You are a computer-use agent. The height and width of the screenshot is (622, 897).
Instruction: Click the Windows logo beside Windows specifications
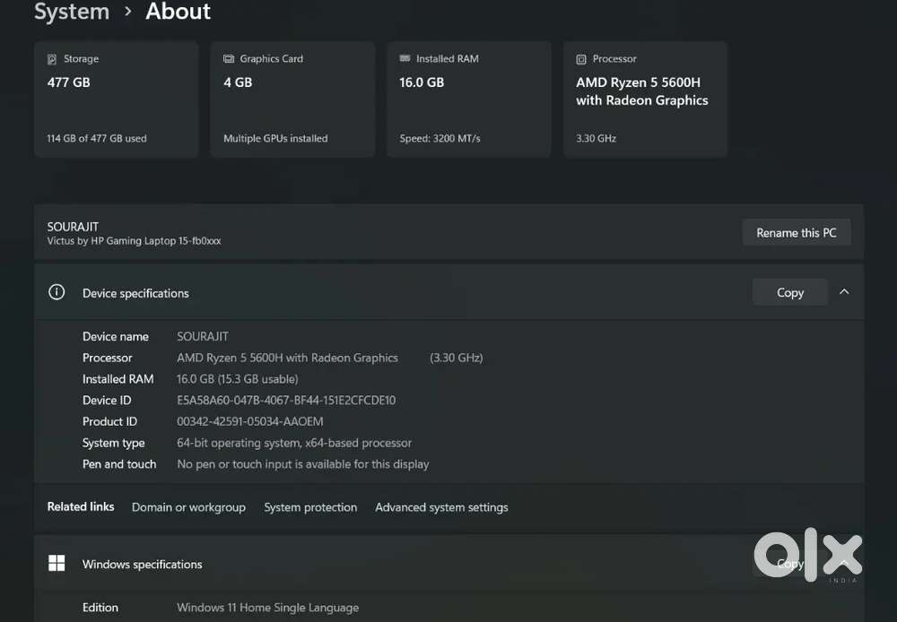point(57,563)
